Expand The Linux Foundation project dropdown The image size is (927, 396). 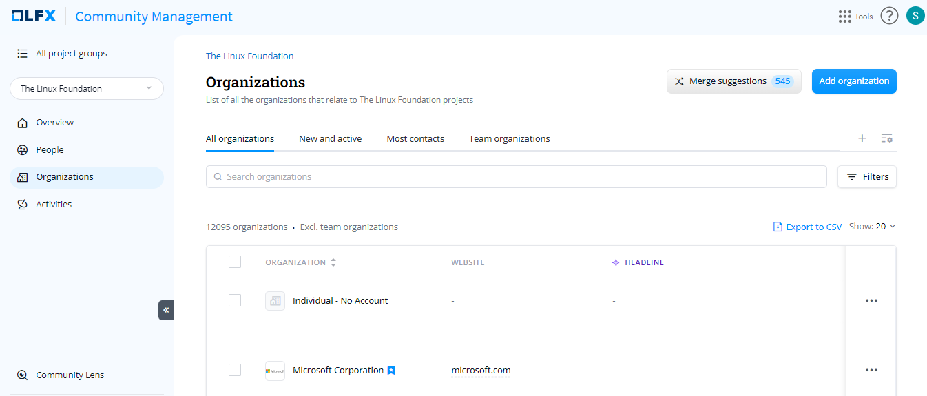tap(87, 89)
